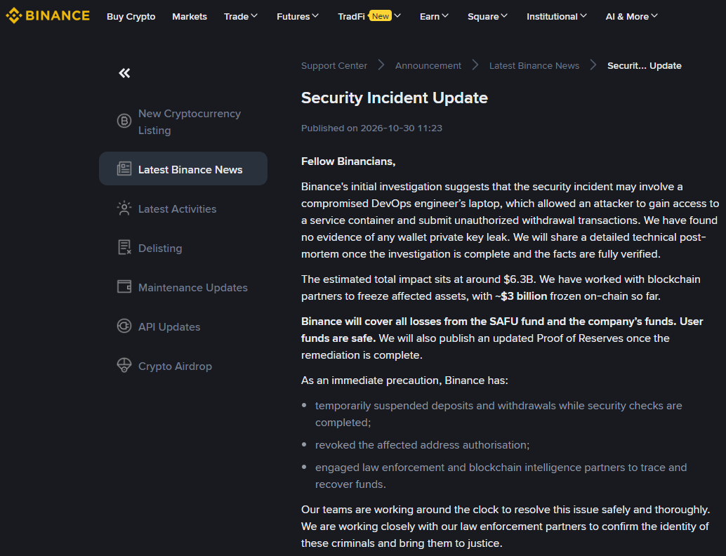Select New Cryptocurrency Listing sidebar item

point(183,121)
